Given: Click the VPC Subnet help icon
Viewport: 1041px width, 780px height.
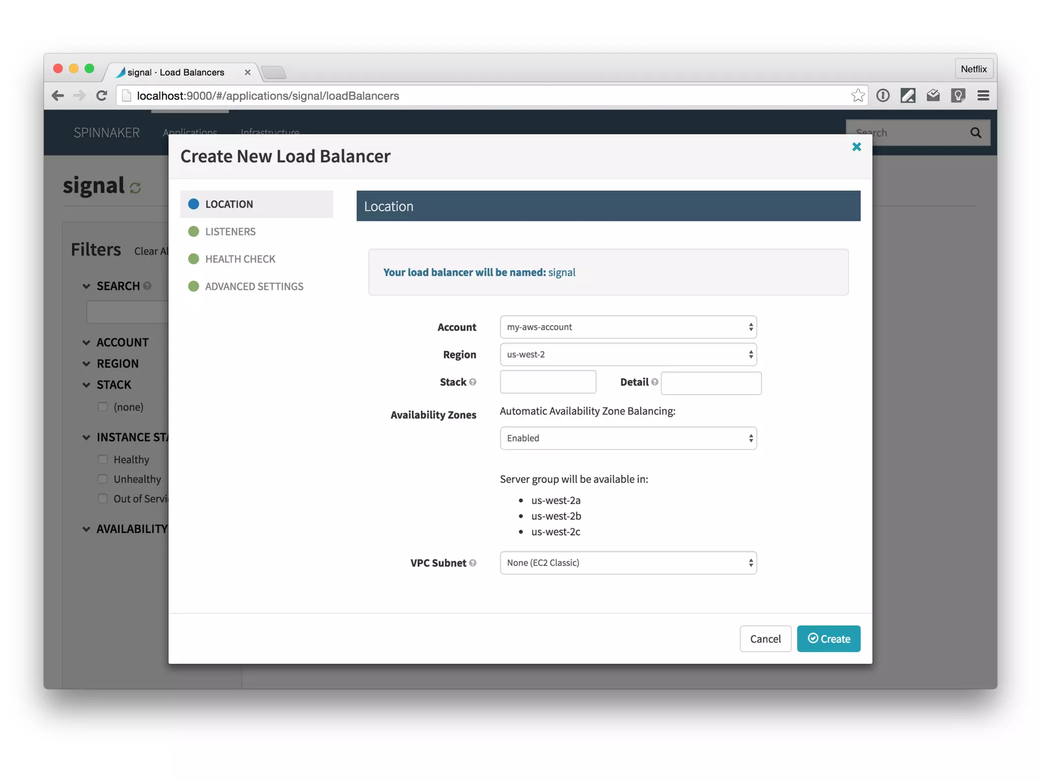Looking at the screenshot, I should pyautogui.click(x=473, y=563).
